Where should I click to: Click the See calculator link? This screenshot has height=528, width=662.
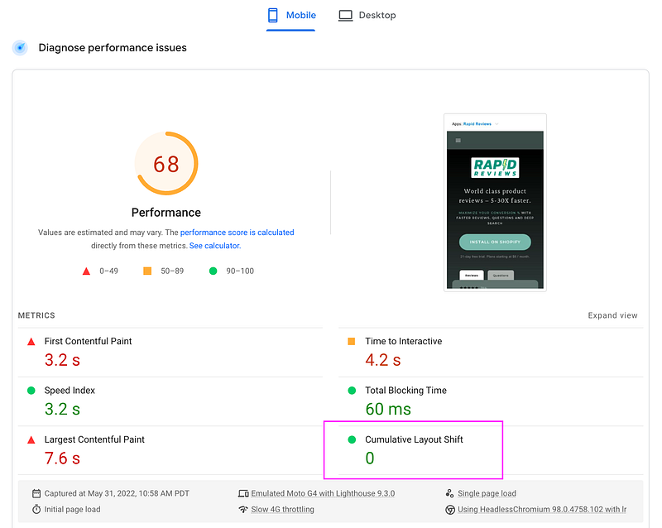pos(213,245)
